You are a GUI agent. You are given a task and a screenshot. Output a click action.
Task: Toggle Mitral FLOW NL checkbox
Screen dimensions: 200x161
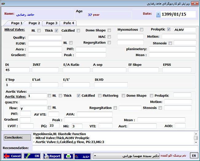click(71, 43)
